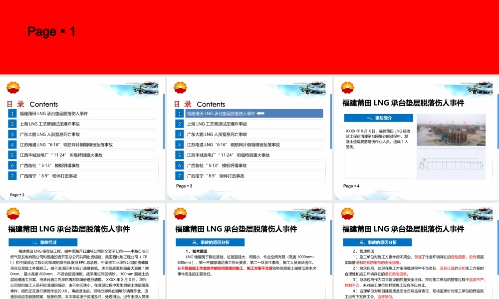Click '福建莆田 LNG 承台垫层脱落伤人事件' row on Page 2 slide
Image resolution: width=499 pixels, height=299 pixels.
pos(87,114)
